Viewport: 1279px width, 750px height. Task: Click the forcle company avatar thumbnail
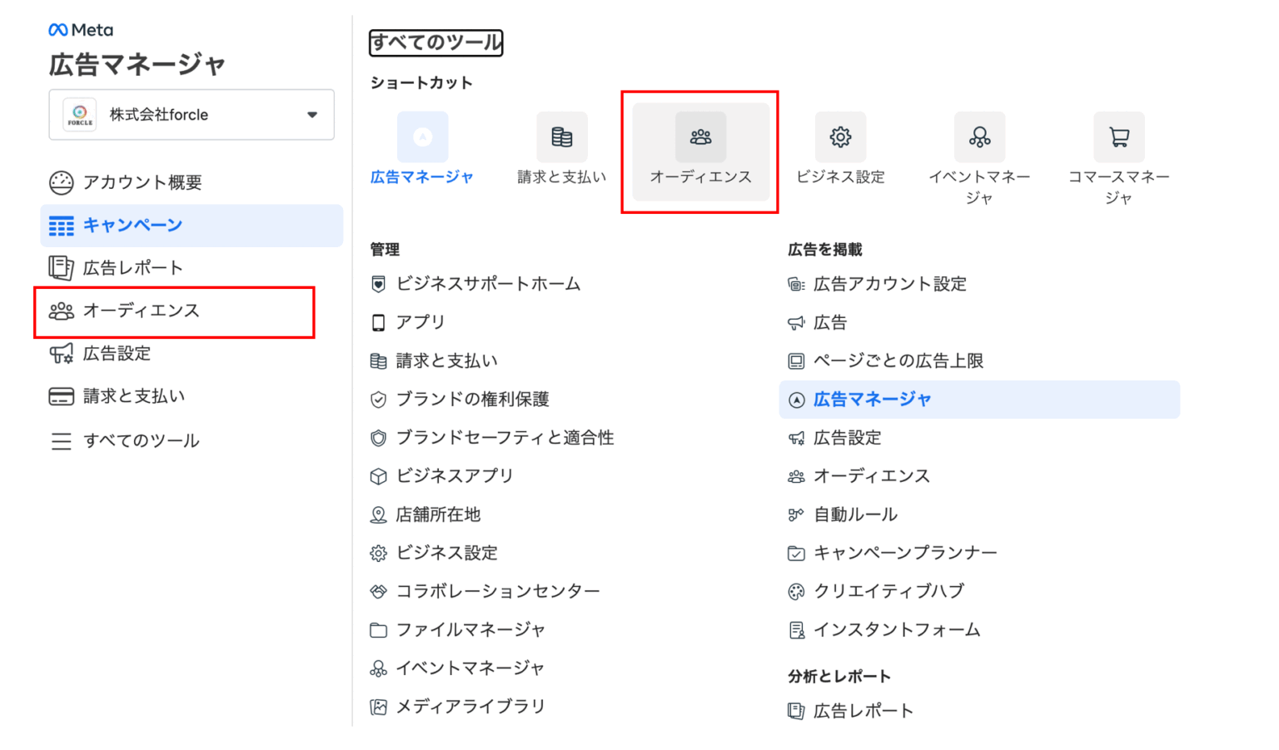point(80,115)
